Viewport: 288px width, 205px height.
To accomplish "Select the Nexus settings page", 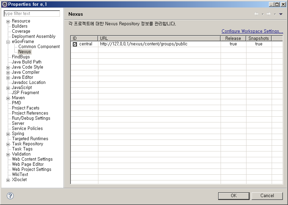I will tap(25, 52).
